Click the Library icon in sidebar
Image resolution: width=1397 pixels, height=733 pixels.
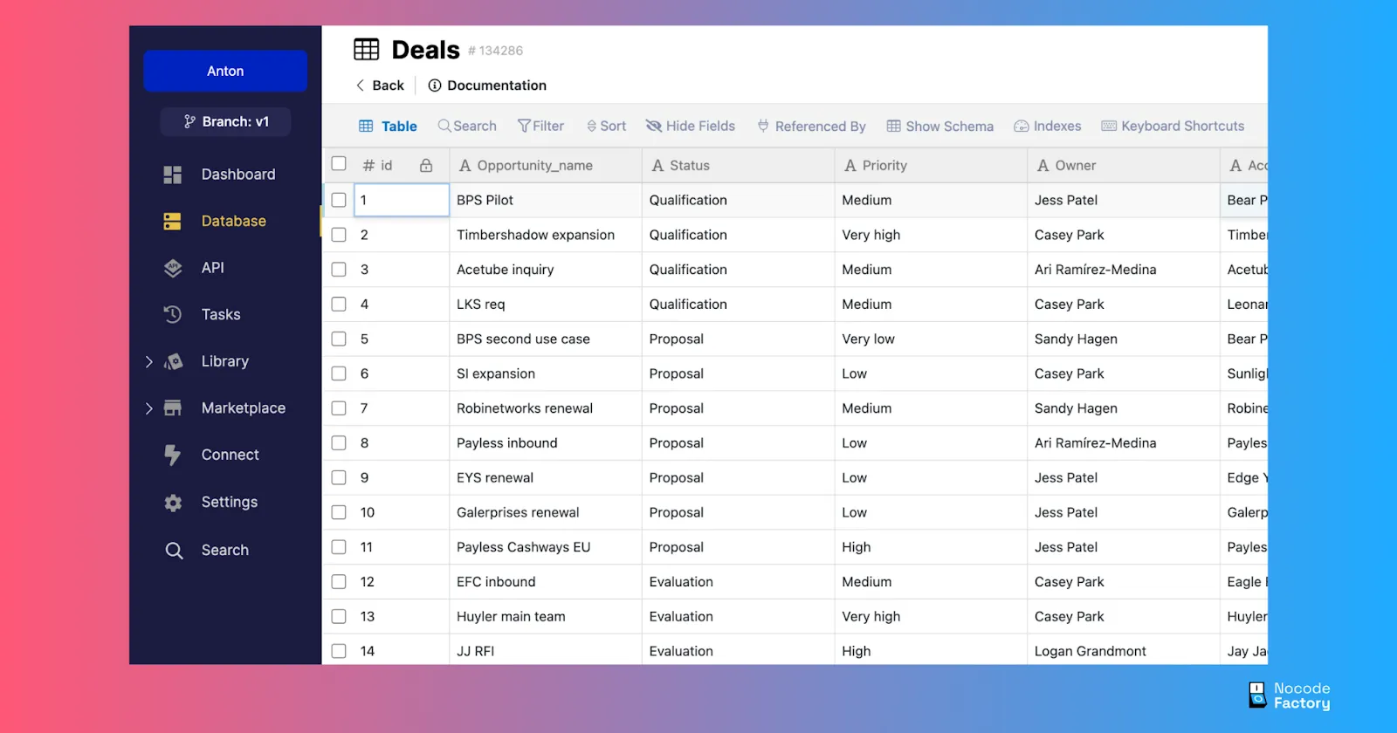point(173,361)
